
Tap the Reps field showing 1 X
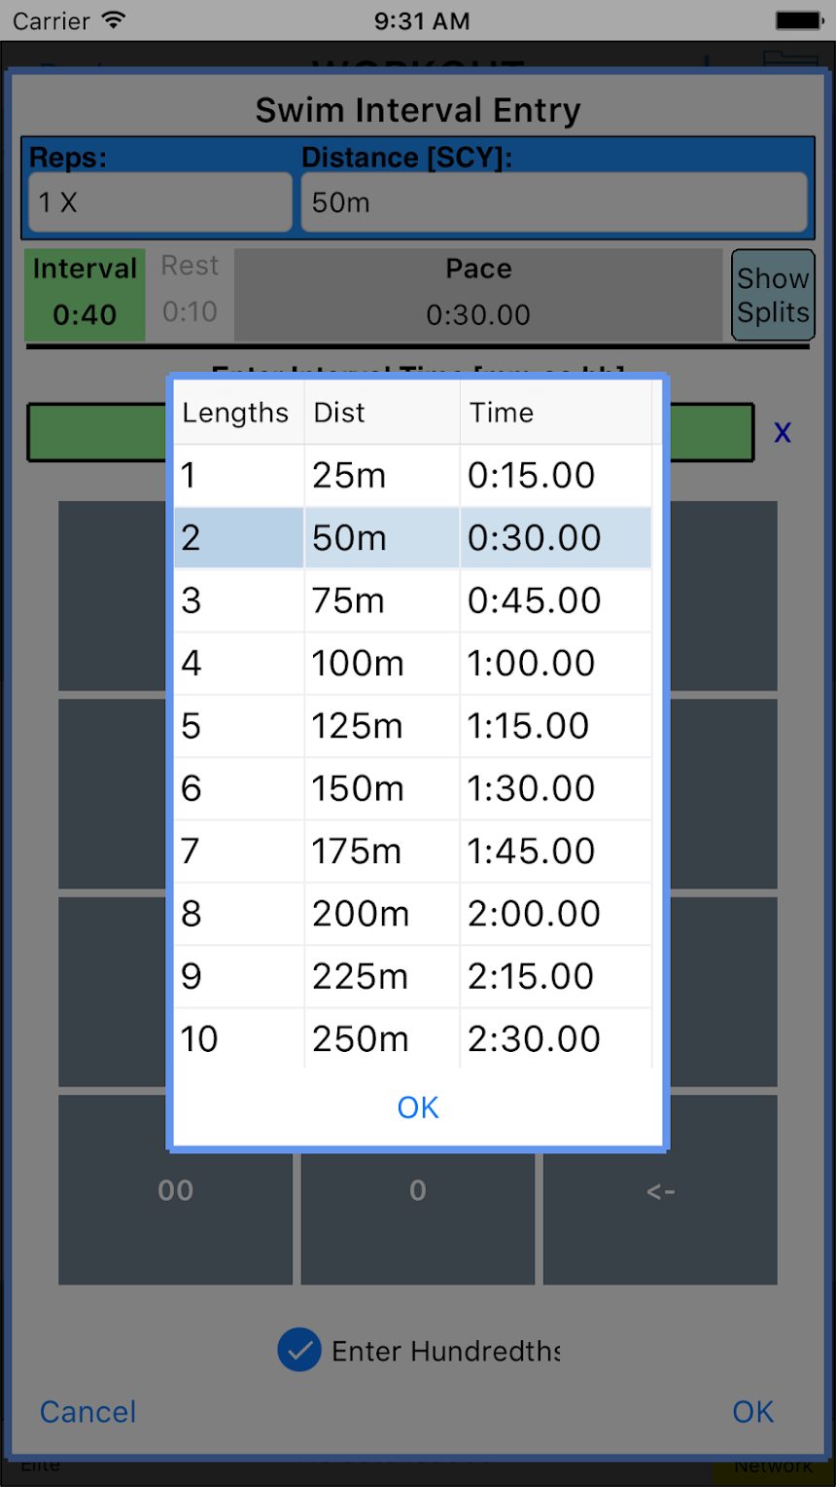[x=160, y=202]
